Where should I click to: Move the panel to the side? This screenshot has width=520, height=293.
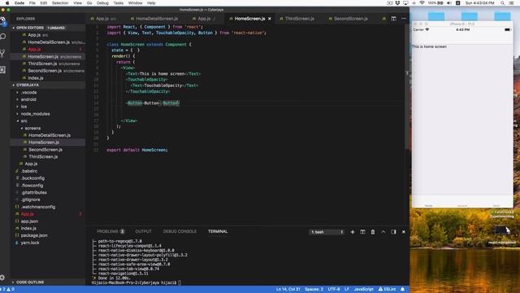(x=393, y=232)
